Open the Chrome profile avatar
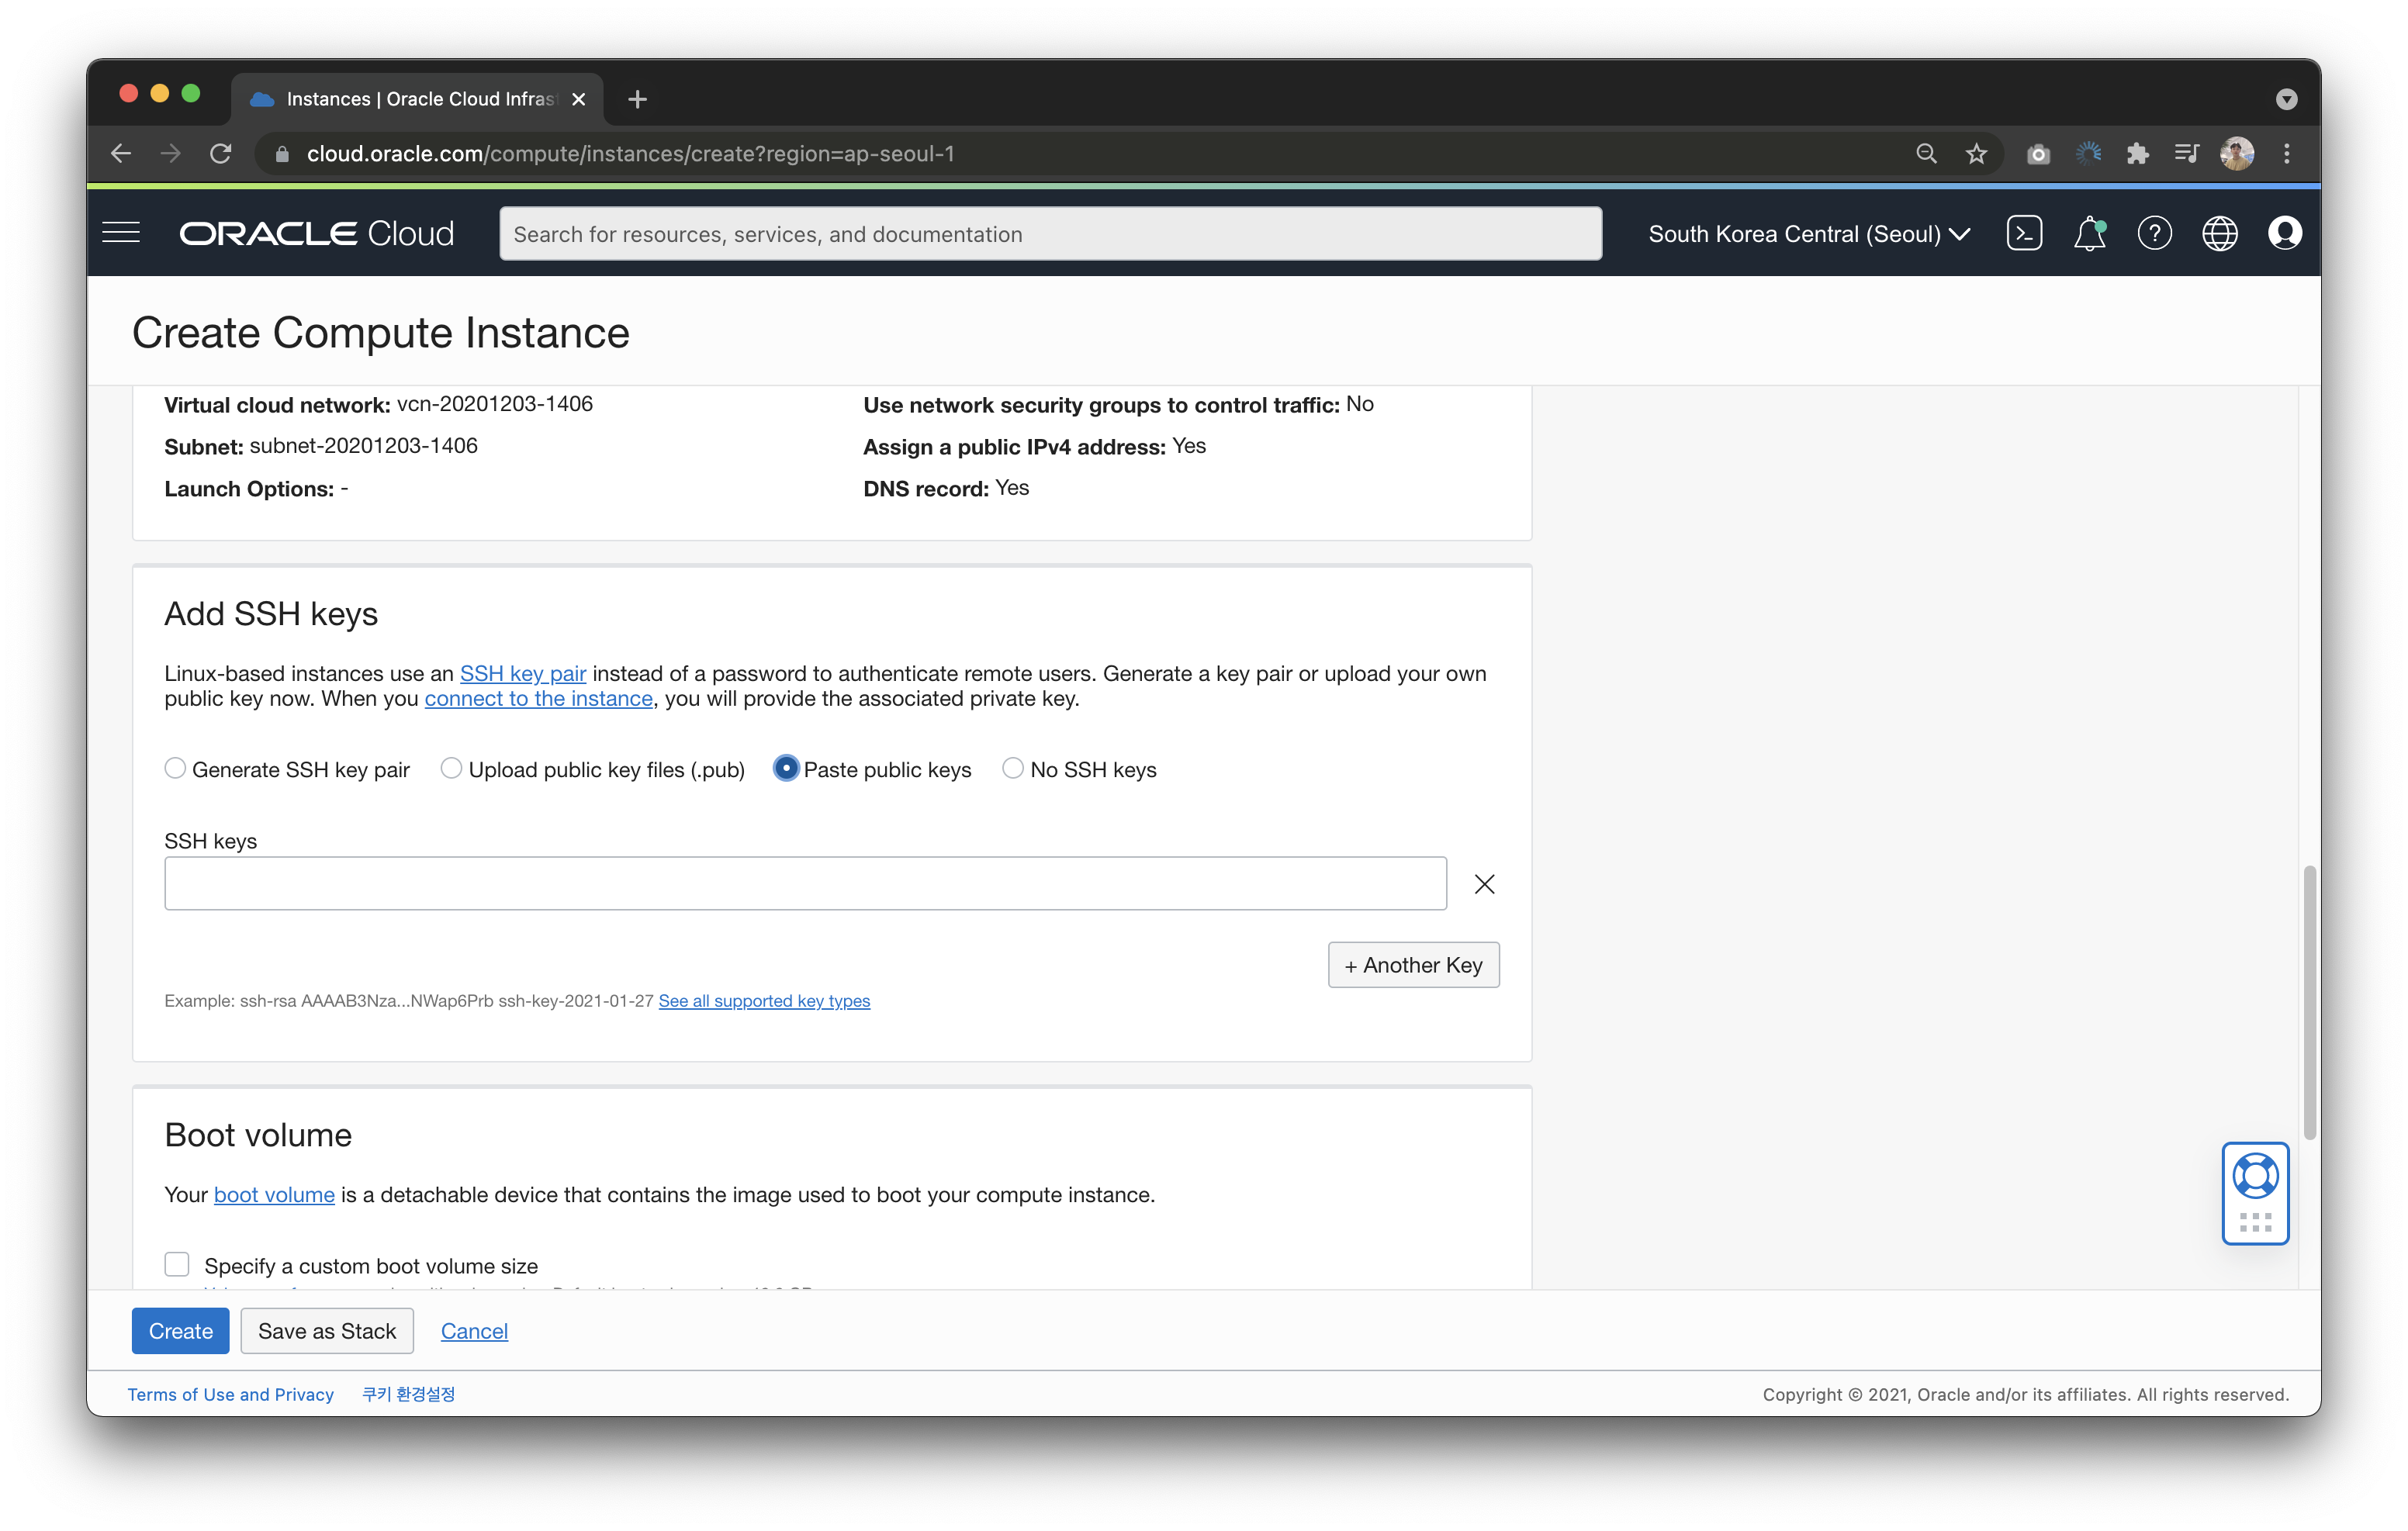Screen dimensions: 2408x1531 point(2236,153)
